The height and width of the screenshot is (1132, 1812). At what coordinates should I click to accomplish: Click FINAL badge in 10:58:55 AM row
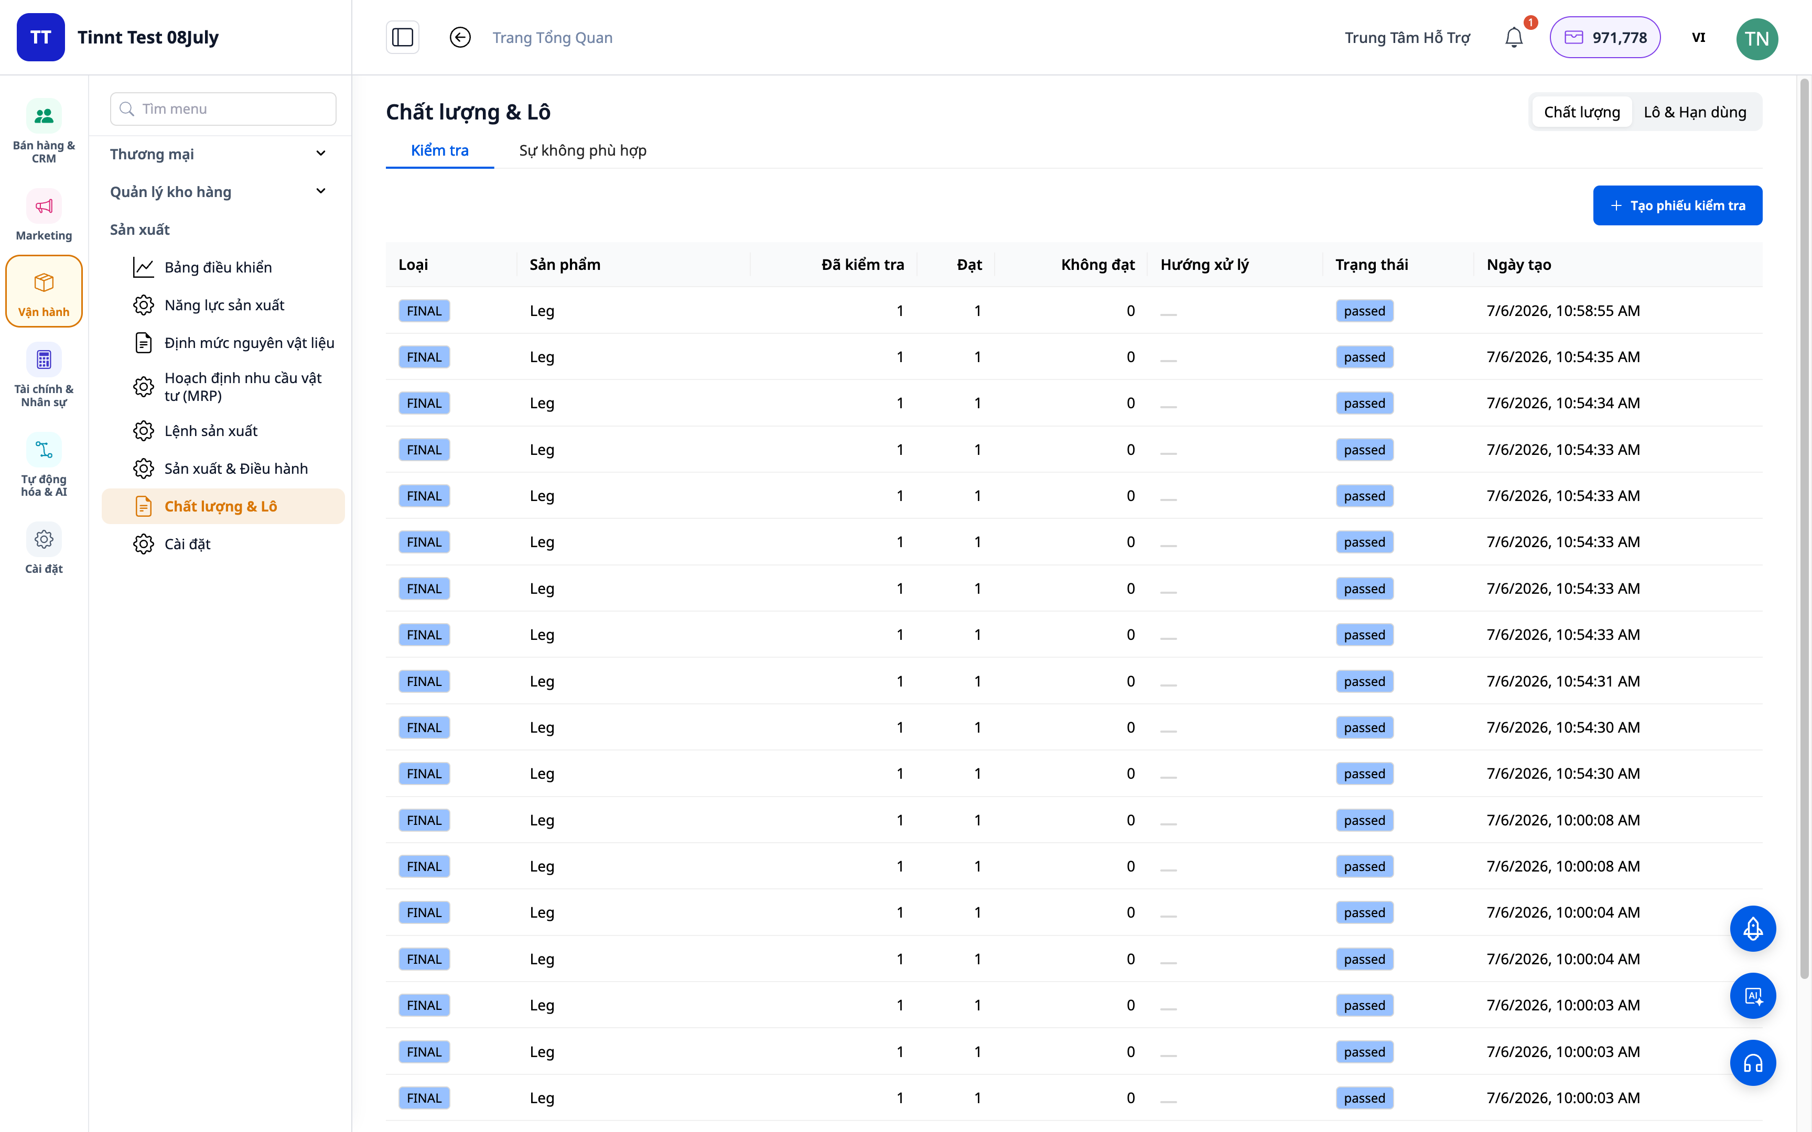pyautogui.click(x=424, y=311)
